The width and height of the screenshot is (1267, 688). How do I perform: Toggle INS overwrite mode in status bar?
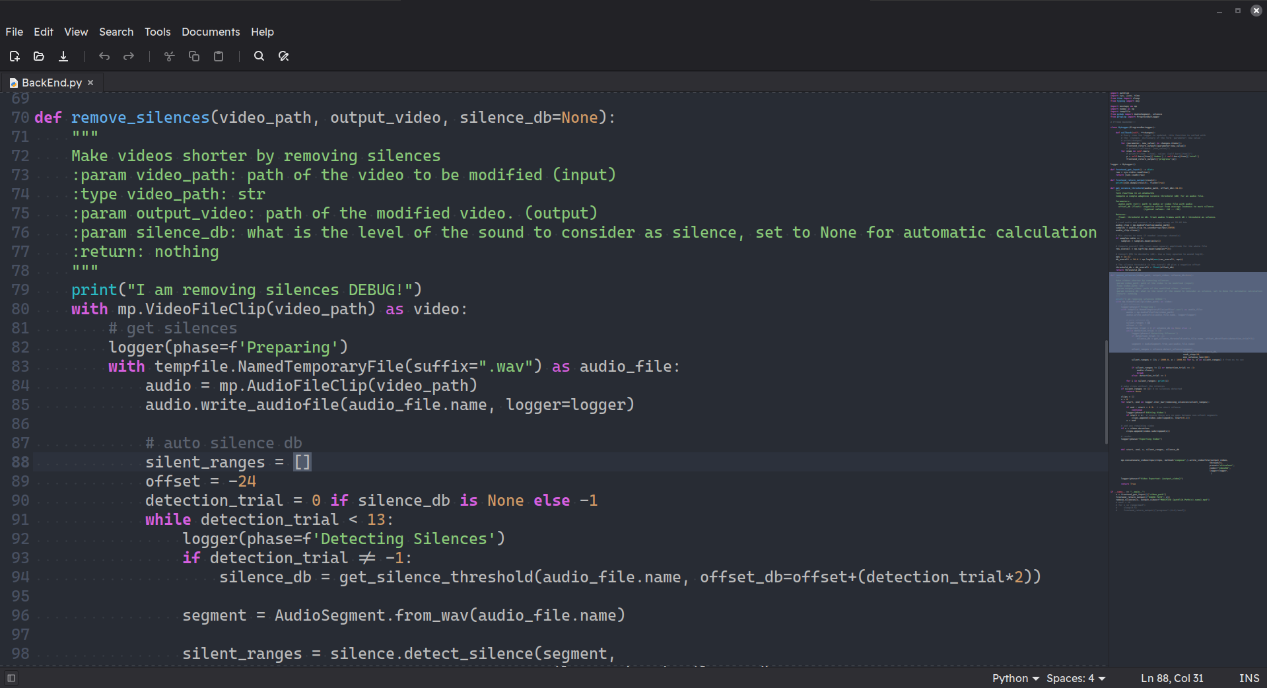pyautogui.click(x=1249, y=678)
